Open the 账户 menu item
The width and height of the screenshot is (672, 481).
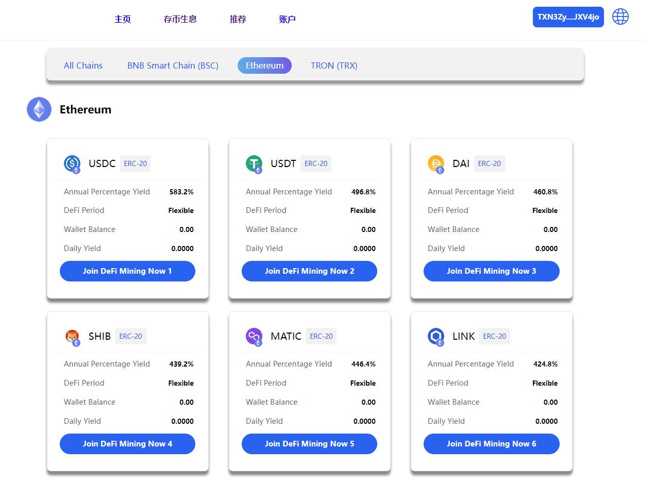288,19
